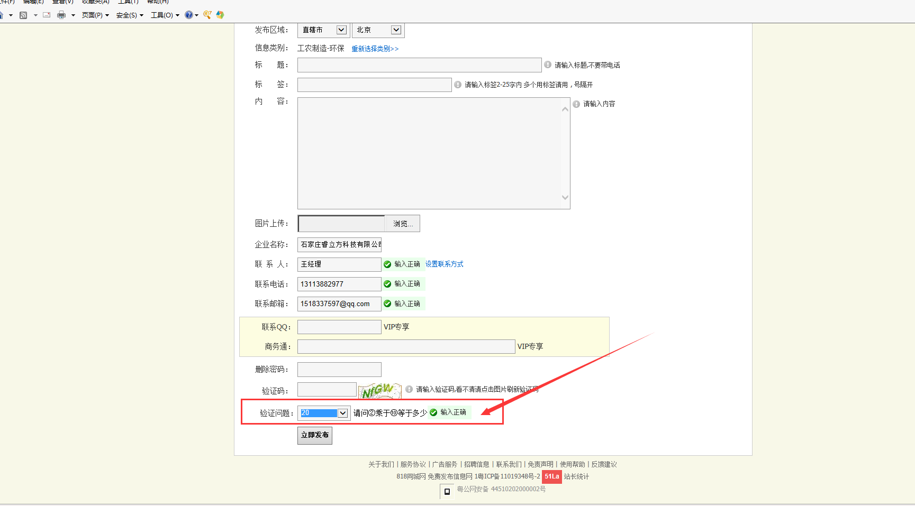Open the 工具(O) toolbar menu
915x506 pixels.
pyautogui.click(x=165, y=15)
